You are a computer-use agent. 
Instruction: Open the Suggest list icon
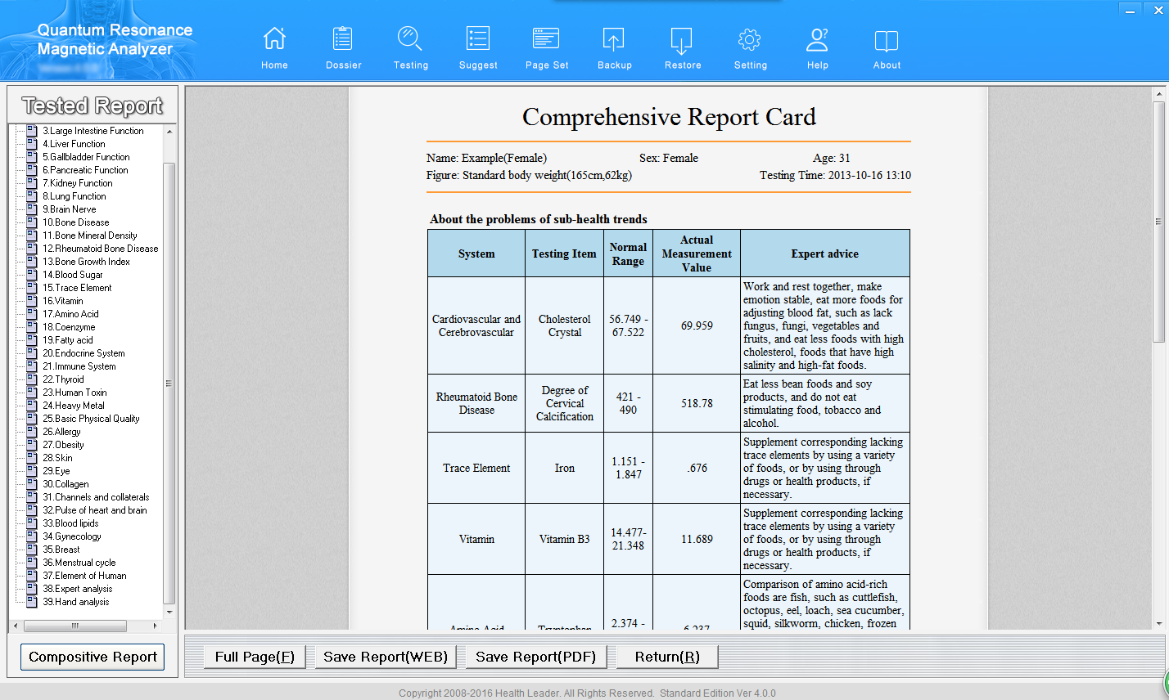[x=478, y=39]
